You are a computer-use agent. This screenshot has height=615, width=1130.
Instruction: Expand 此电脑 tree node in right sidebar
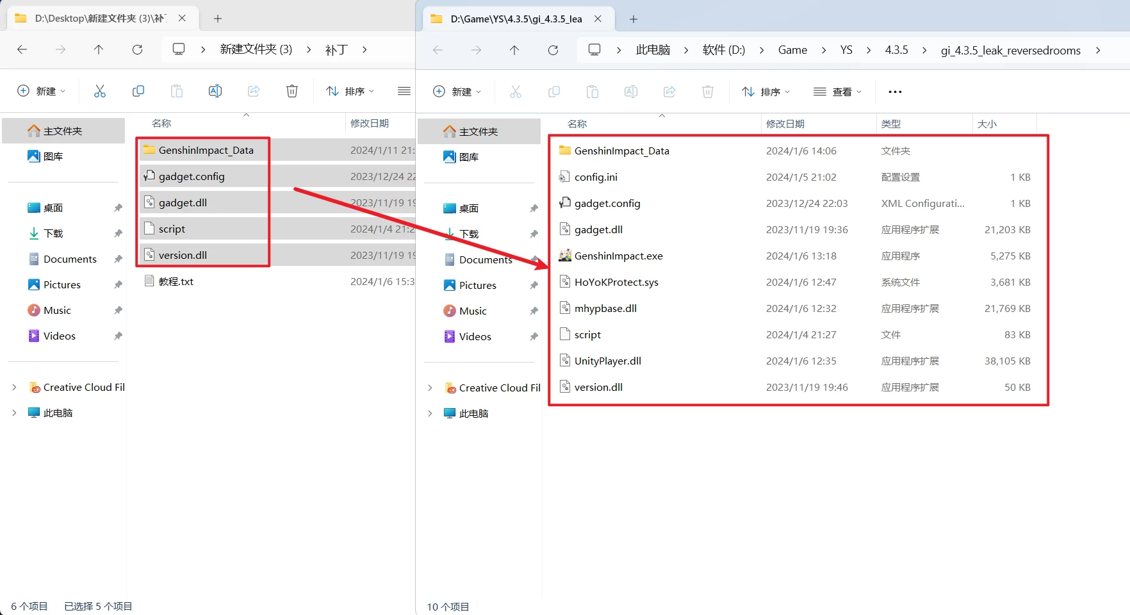tap(430, 414)
